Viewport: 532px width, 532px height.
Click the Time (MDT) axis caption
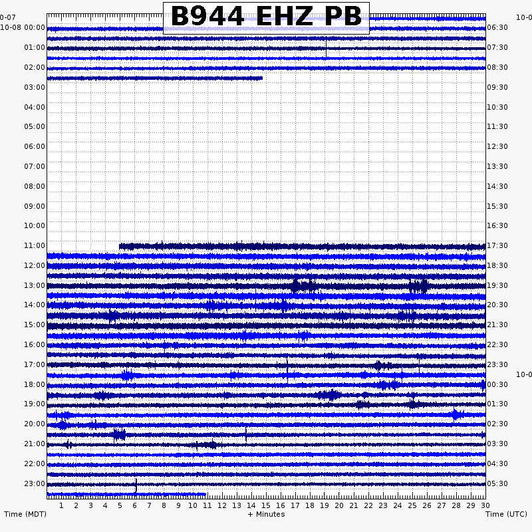click(25, 514)
